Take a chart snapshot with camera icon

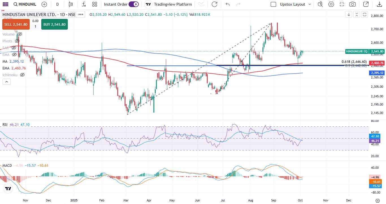[352, 4]
